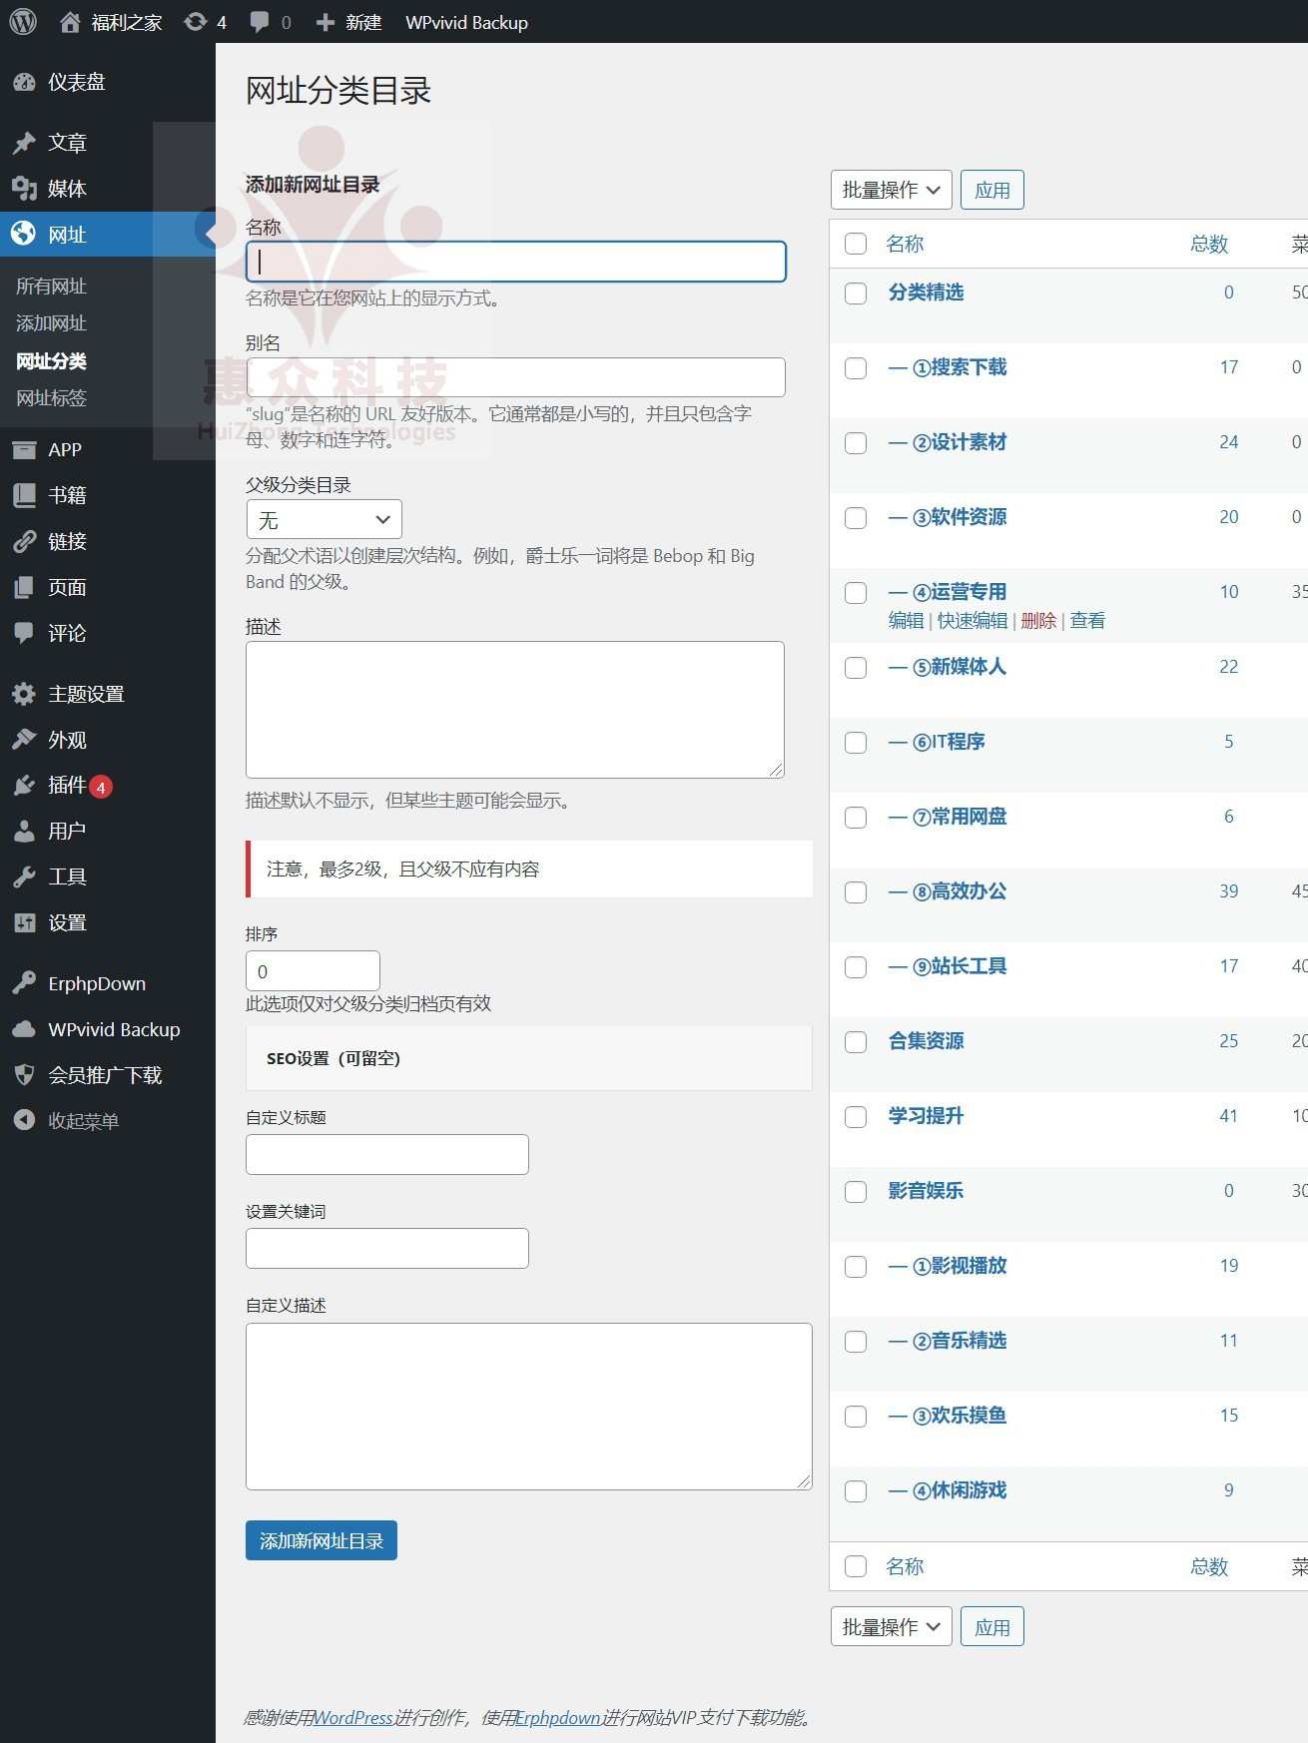Screen dimensions: 1308x1743
Task: Open the 学习提升 category link
Action: click(x=926, y=1116)
